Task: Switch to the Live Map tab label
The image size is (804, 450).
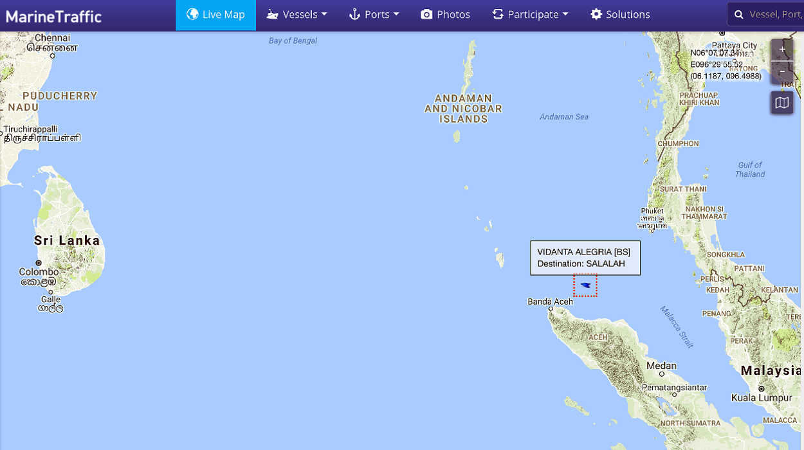Action: click(x=223, y=14)
